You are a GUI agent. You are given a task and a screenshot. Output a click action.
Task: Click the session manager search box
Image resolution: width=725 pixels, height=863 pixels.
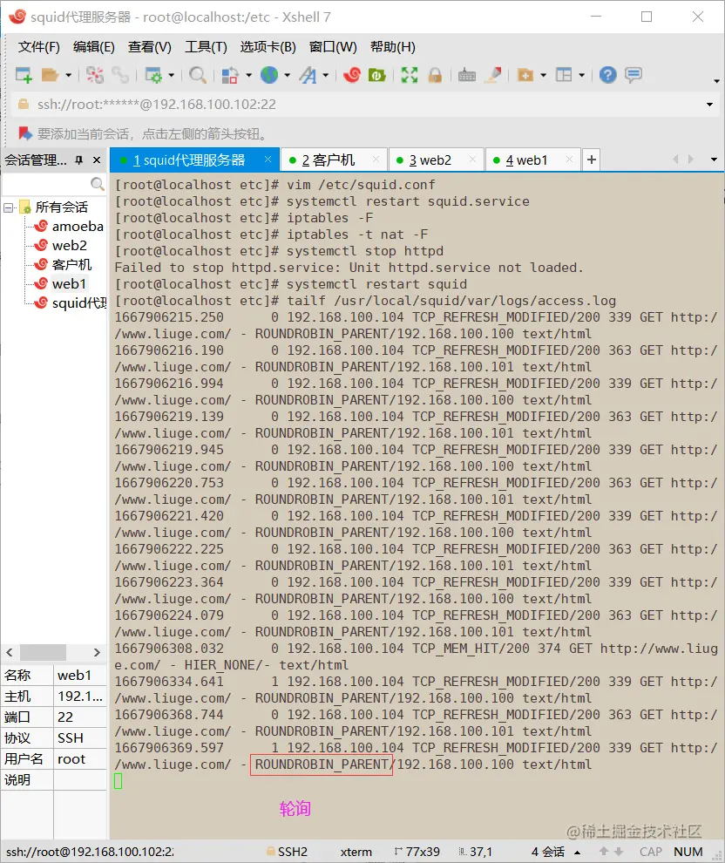coord(53,183)
